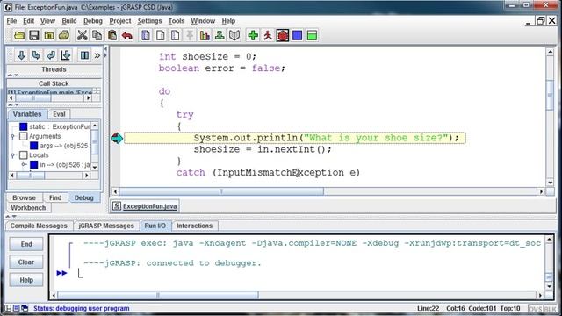Show more debugger buttons via double chevron
This screenshot has height=316, width=562.
click(x=97, y=55)
